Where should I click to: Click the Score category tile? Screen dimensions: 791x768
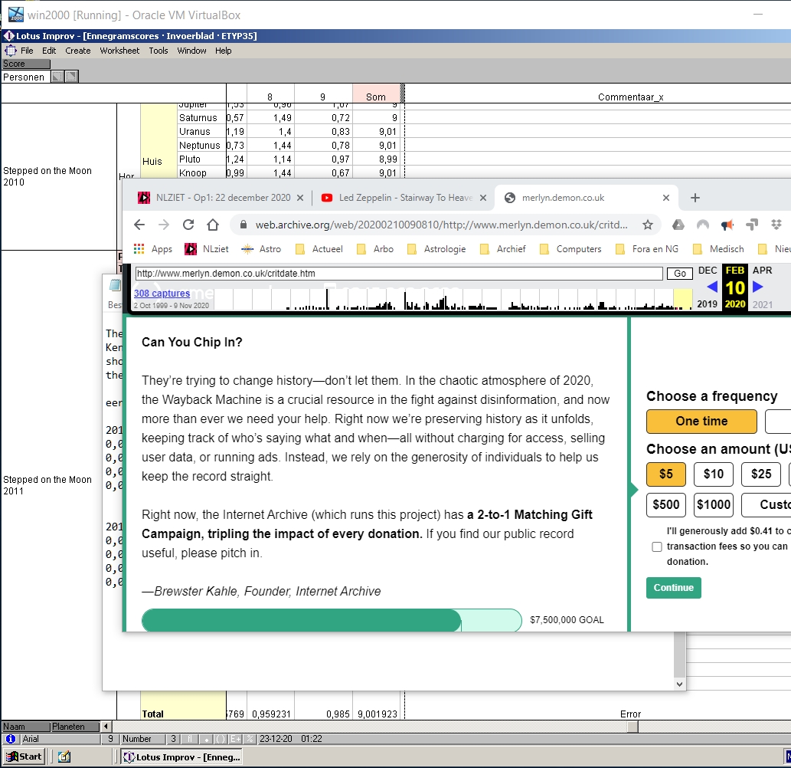[26, 64]
